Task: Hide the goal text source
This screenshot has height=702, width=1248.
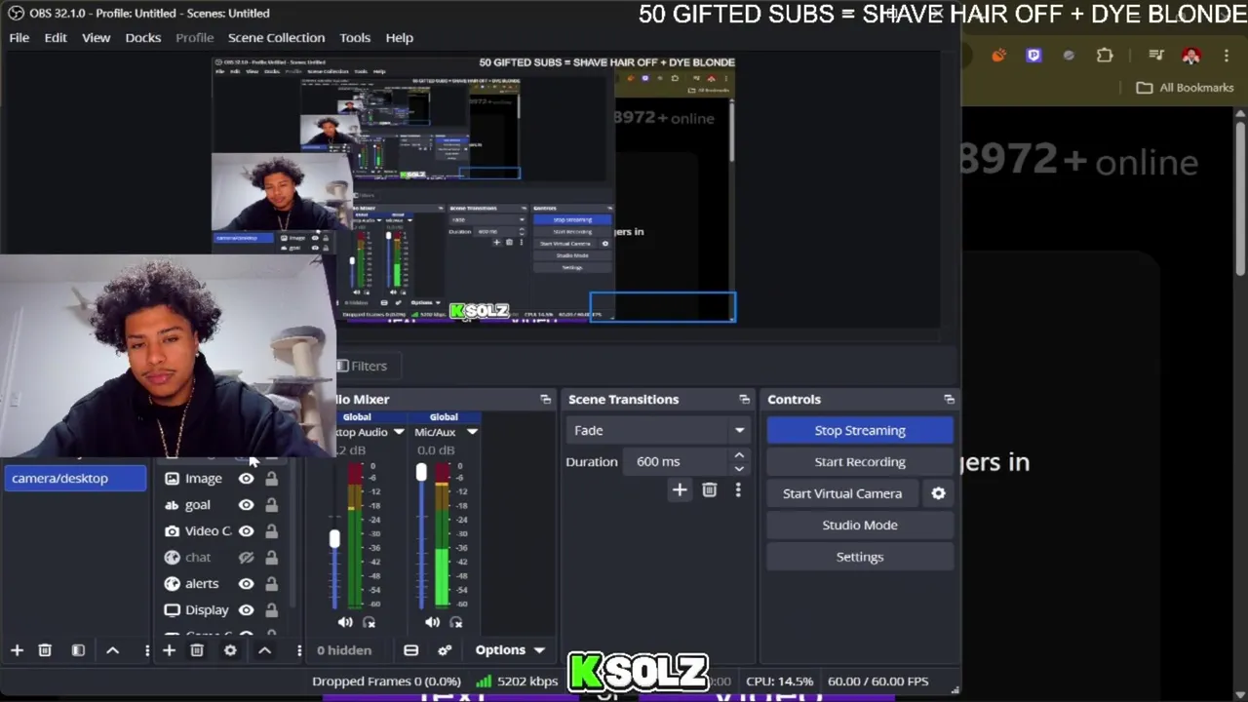Action: click(246, 505)
